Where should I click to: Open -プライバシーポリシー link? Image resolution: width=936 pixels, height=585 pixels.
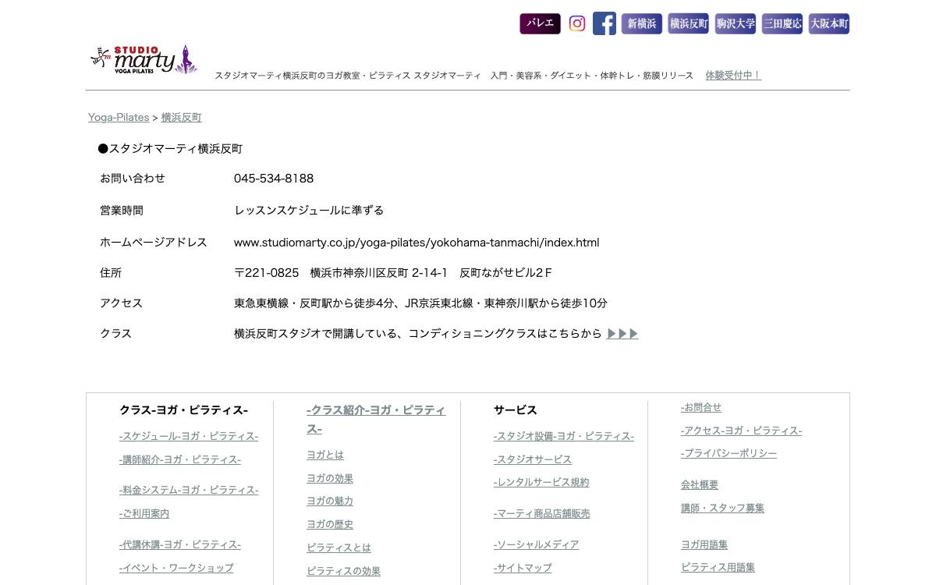pyautogui.click(x=729, y=454)
